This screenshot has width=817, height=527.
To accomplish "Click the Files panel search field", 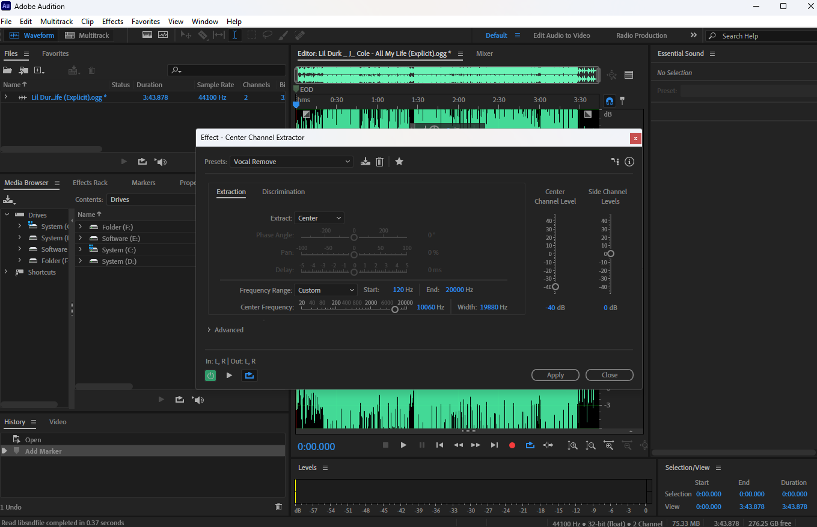I will [227, 70].
